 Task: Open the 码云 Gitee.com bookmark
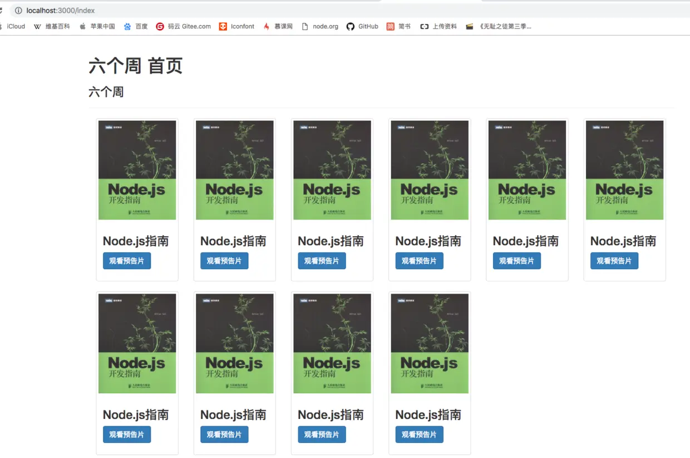point(184,26)
